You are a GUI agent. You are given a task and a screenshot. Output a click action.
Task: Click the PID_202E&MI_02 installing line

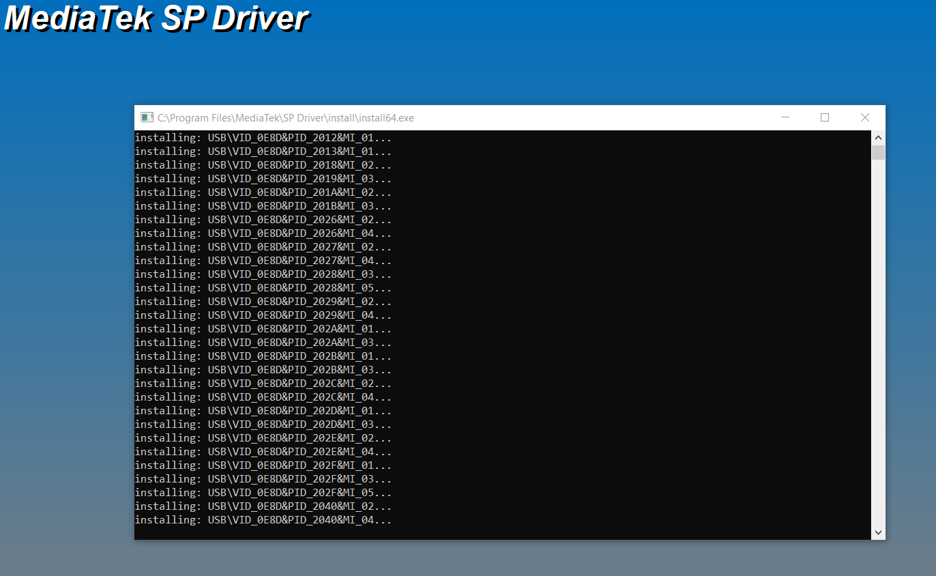[x=263, y=438]
